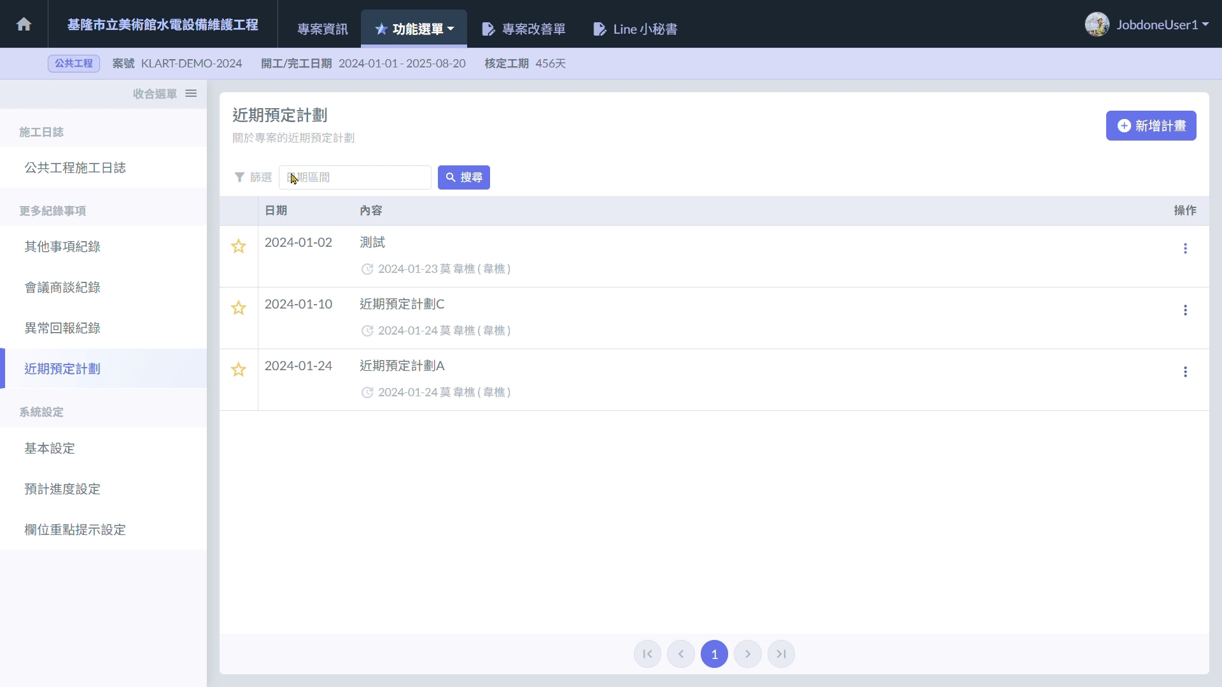Star the 測試 plan row

[x=239, y=247]
